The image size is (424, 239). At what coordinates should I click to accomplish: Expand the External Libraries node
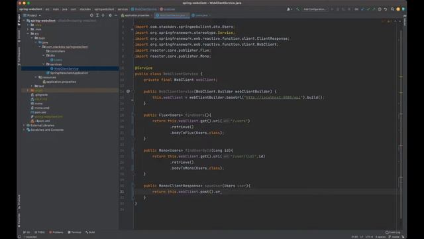[25, 125]
